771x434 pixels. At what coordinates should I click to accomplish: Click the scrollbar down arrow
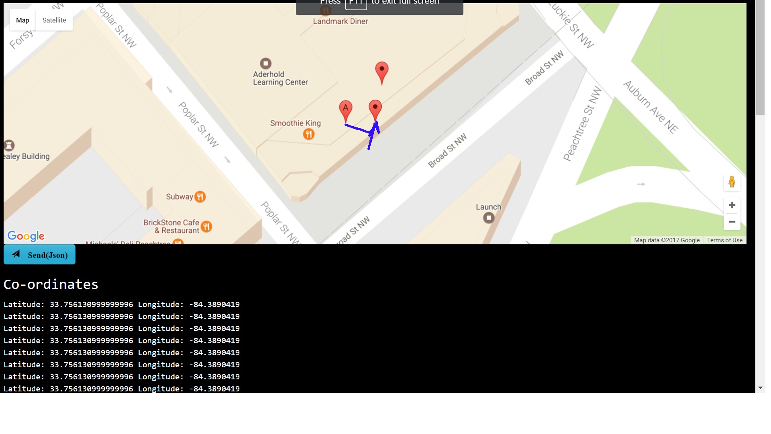point(760,388)
